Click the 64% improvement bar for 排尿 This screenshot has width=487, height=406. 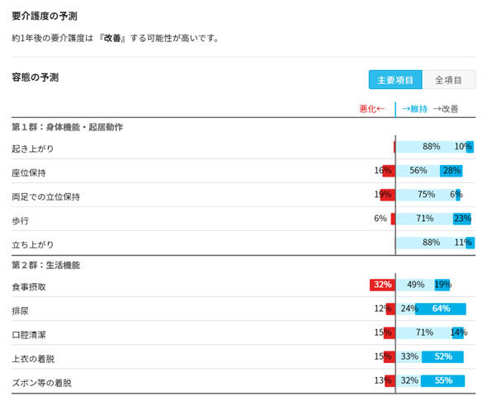coord(441,309)
